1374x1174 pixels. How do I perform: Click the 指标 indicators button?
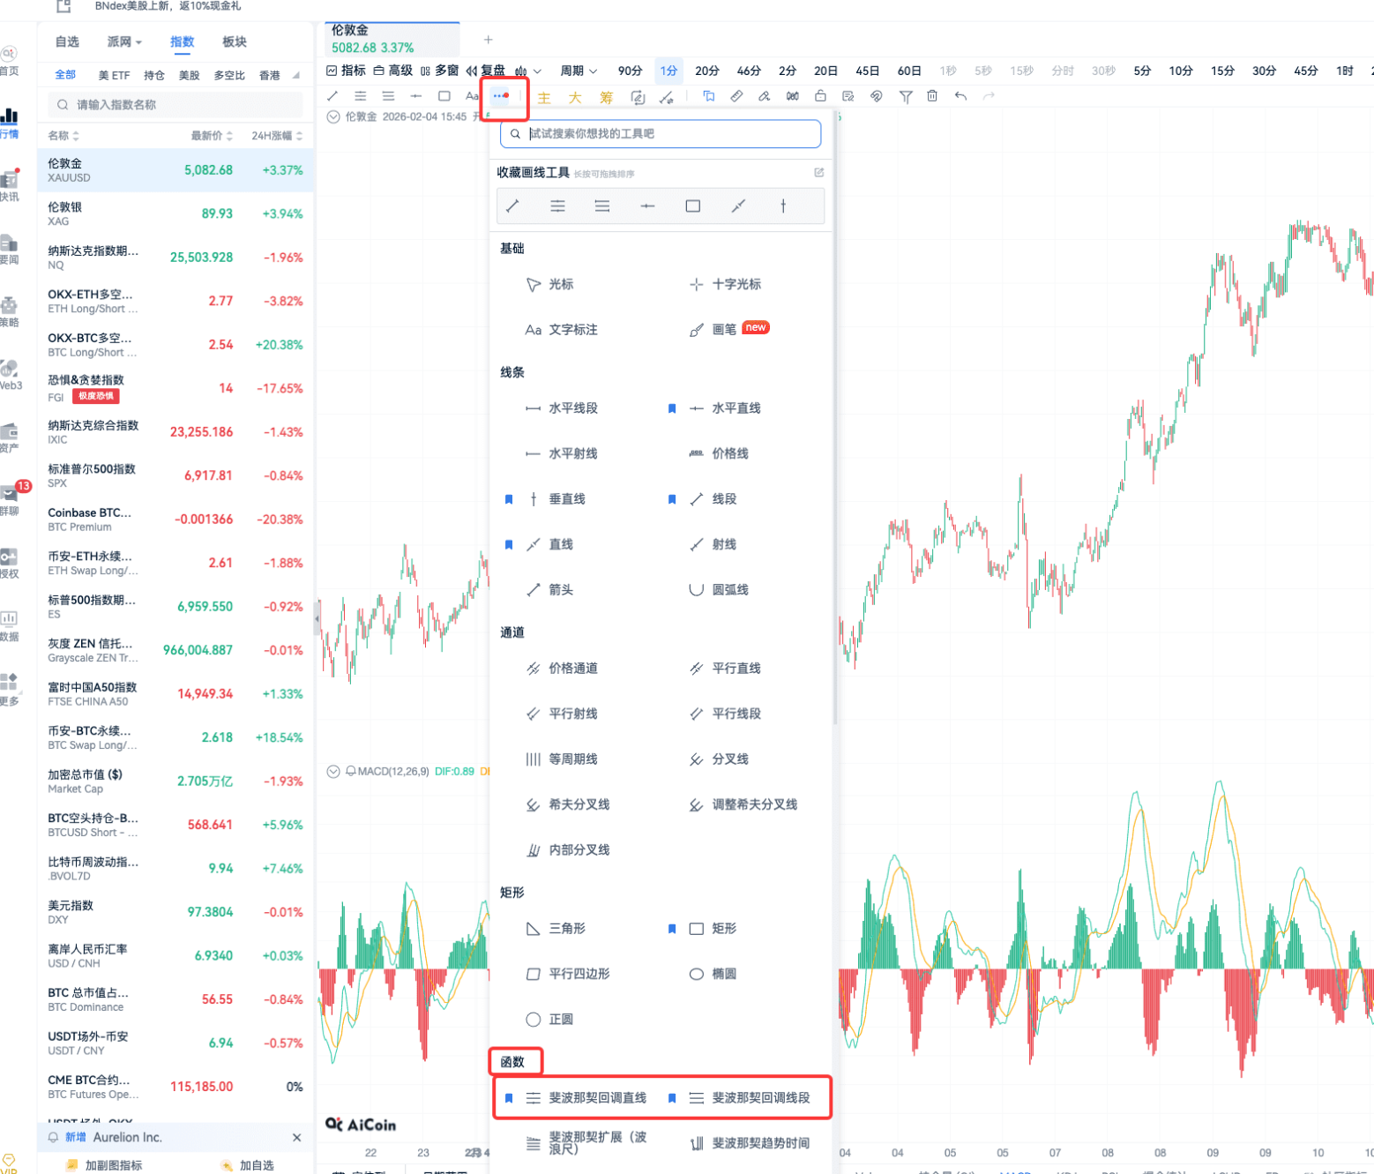[x=346, y=71]
